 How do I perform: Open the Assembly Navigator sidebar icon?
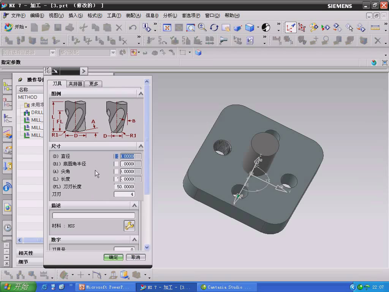tap(7, 87)
